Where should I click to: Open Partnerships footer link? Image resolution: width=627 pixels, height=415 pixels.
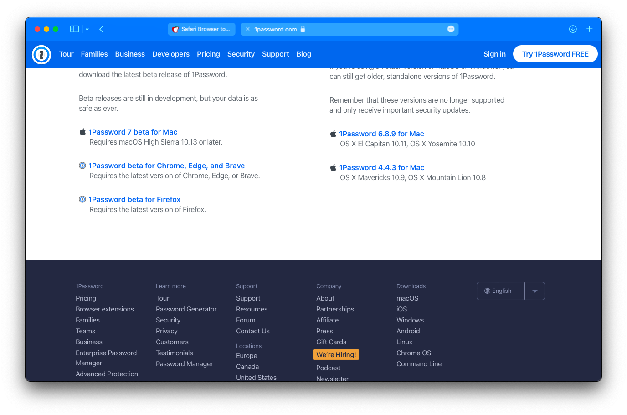pyautogui.click(x=335, y=309)
